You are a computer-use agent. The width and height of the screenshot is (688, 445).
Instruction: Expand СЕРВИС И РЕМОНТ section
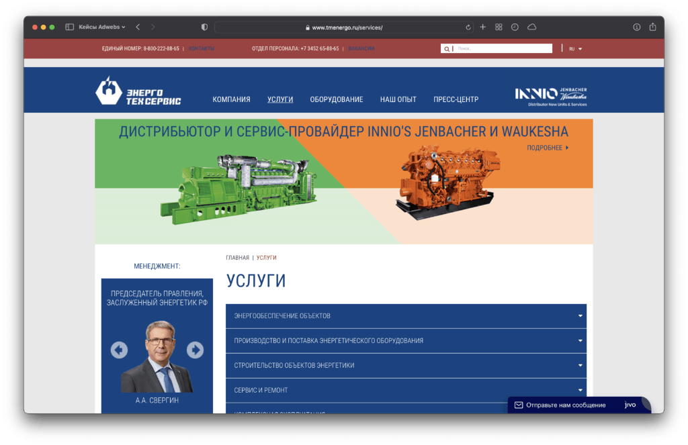[x=406, y=390]
